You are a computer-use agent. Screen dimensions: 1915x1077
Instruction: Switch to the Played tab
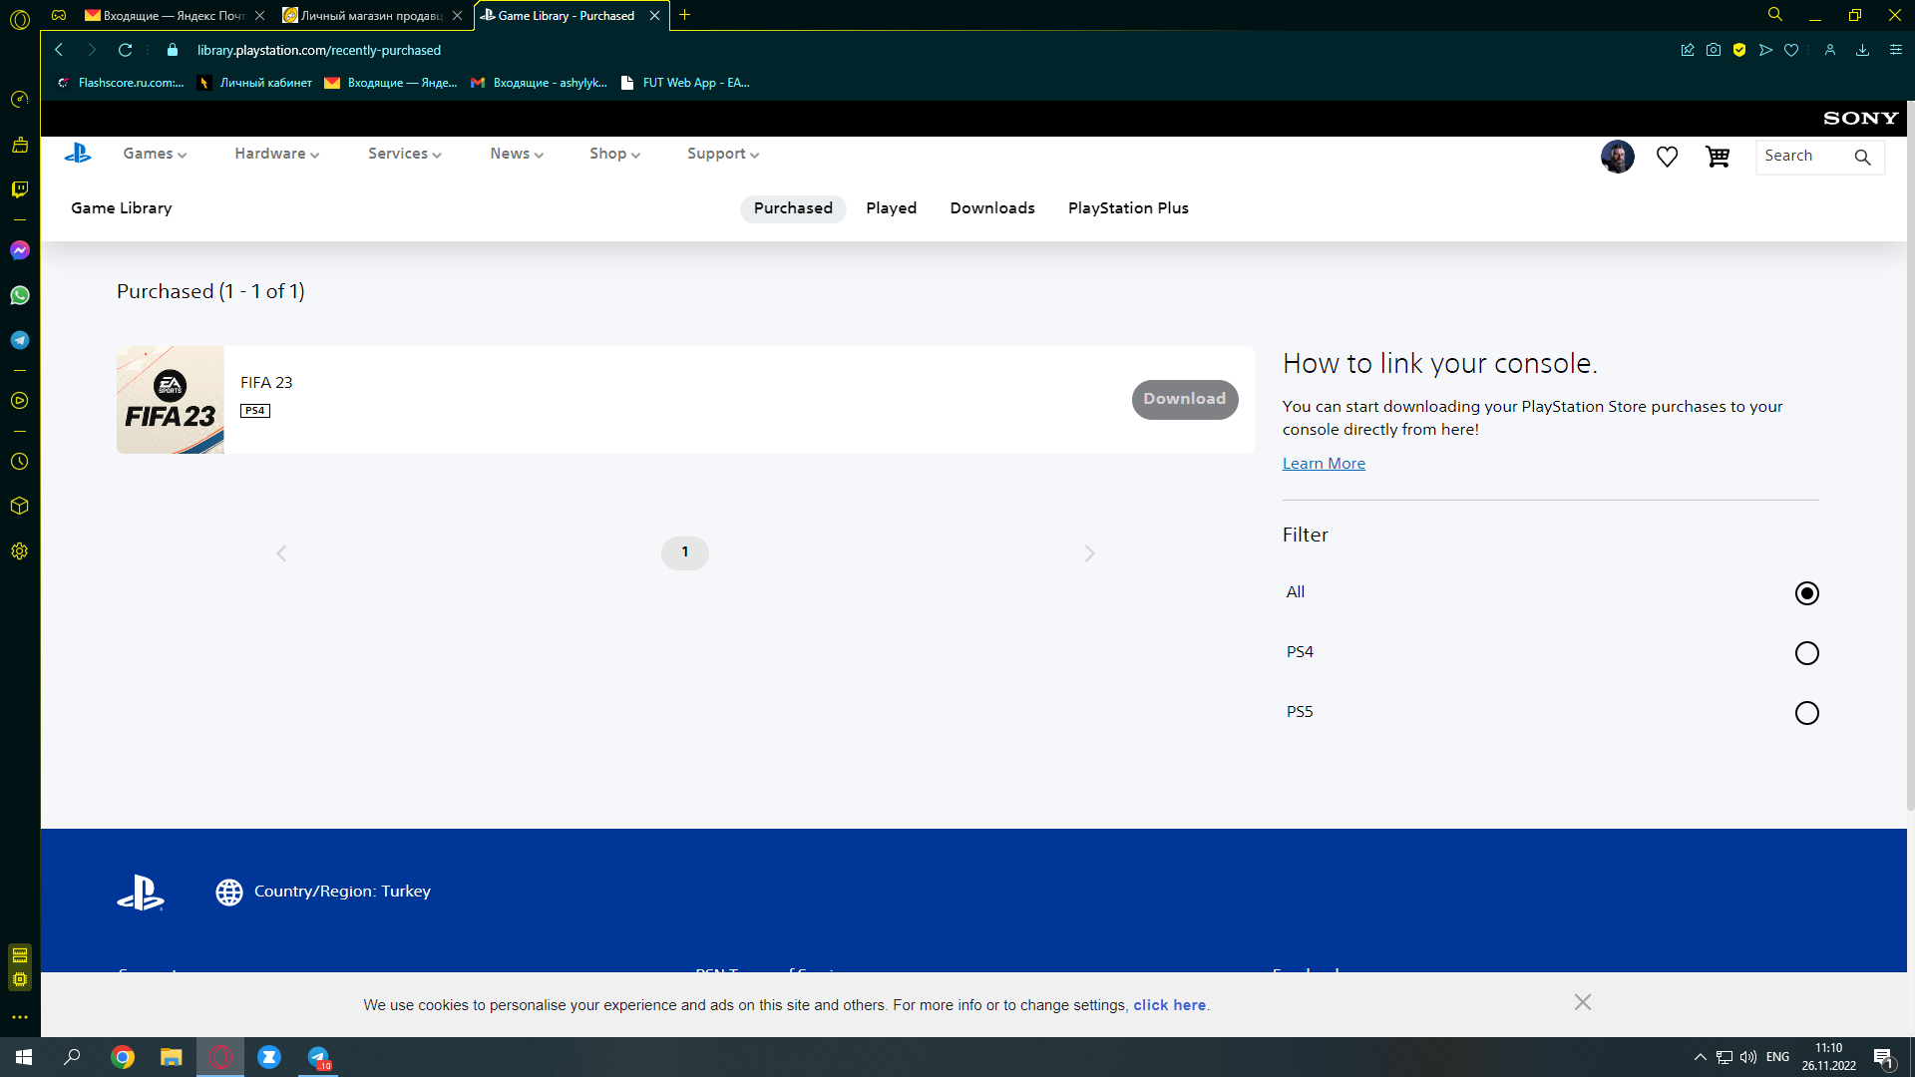pos(891,208)
